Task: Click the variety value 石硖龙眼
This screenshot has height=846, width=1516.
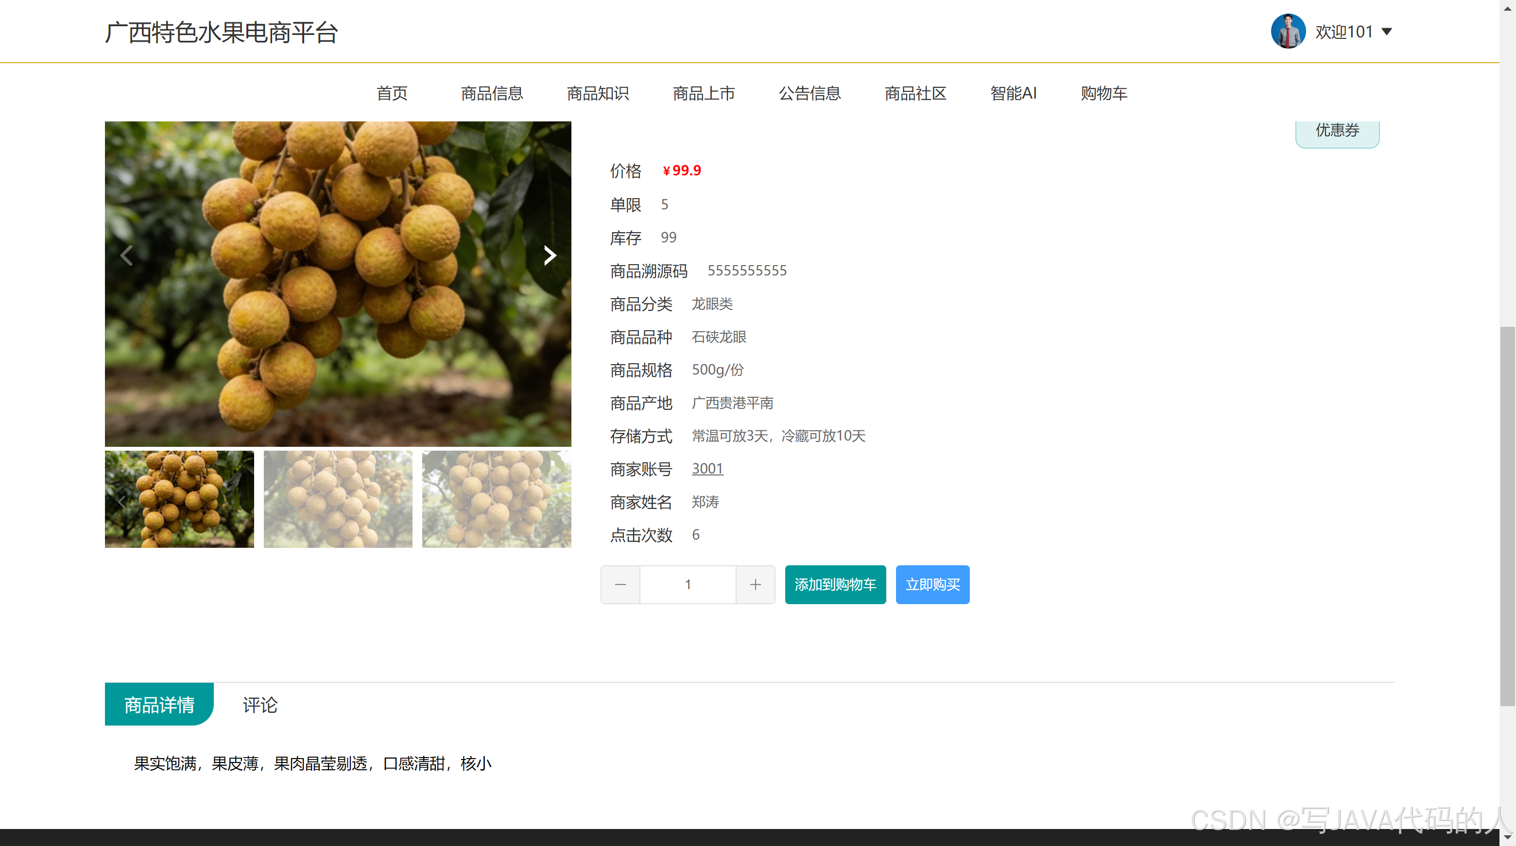Action: tap(719, 337)
